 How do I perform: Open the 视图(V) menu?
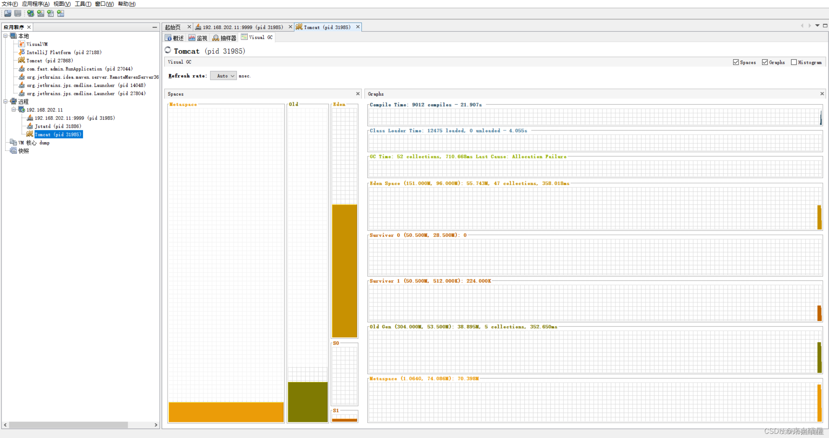click(62, 4)
